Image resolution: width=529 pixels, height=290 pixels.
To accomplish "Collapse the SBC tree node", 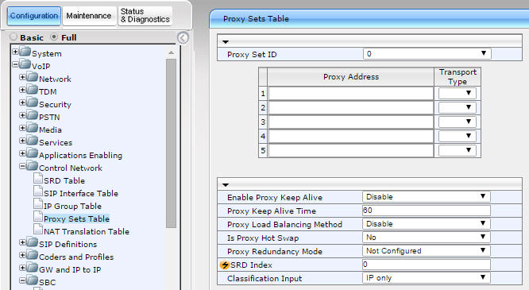I will click(x=22, y=280).
